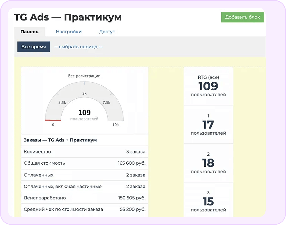
Task: Select the Оплаченных row with 2 заказа
Action: [x=84, y=175]
